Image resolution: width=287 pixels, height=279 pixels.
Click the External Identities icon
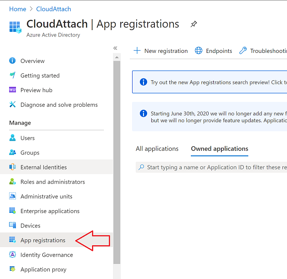coord(12,167)
